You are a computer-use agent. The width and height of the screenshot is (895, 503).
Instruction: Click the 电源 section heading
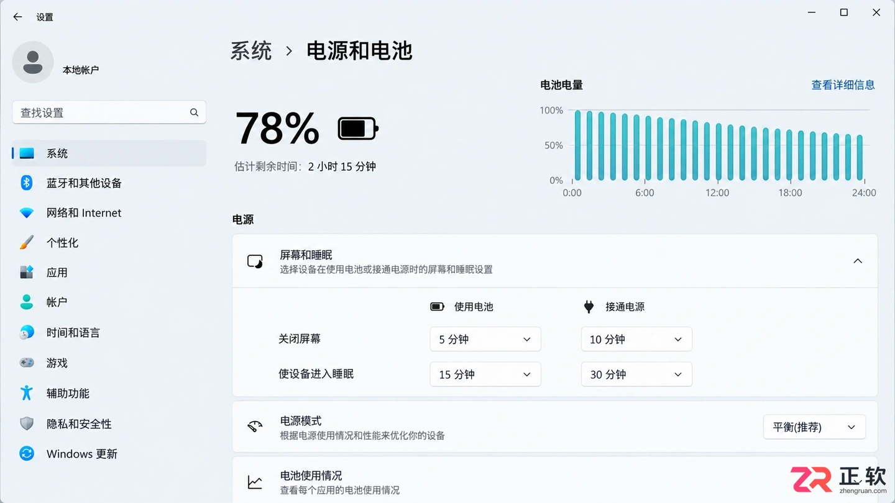(x=243, y=220)
